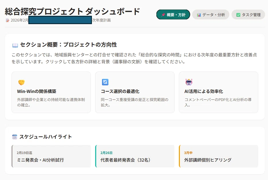The height and width of the screenshot is (180, 268).
Task: Select the 3月中 外部講師個別ヒアリング schedule item
Action: coord(218,156)
